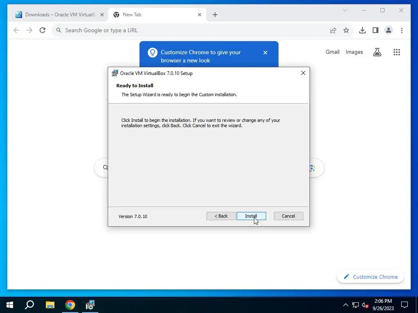418x313 pixels.
Task: Click the muted volume tray icon
Action: (365, 305)
